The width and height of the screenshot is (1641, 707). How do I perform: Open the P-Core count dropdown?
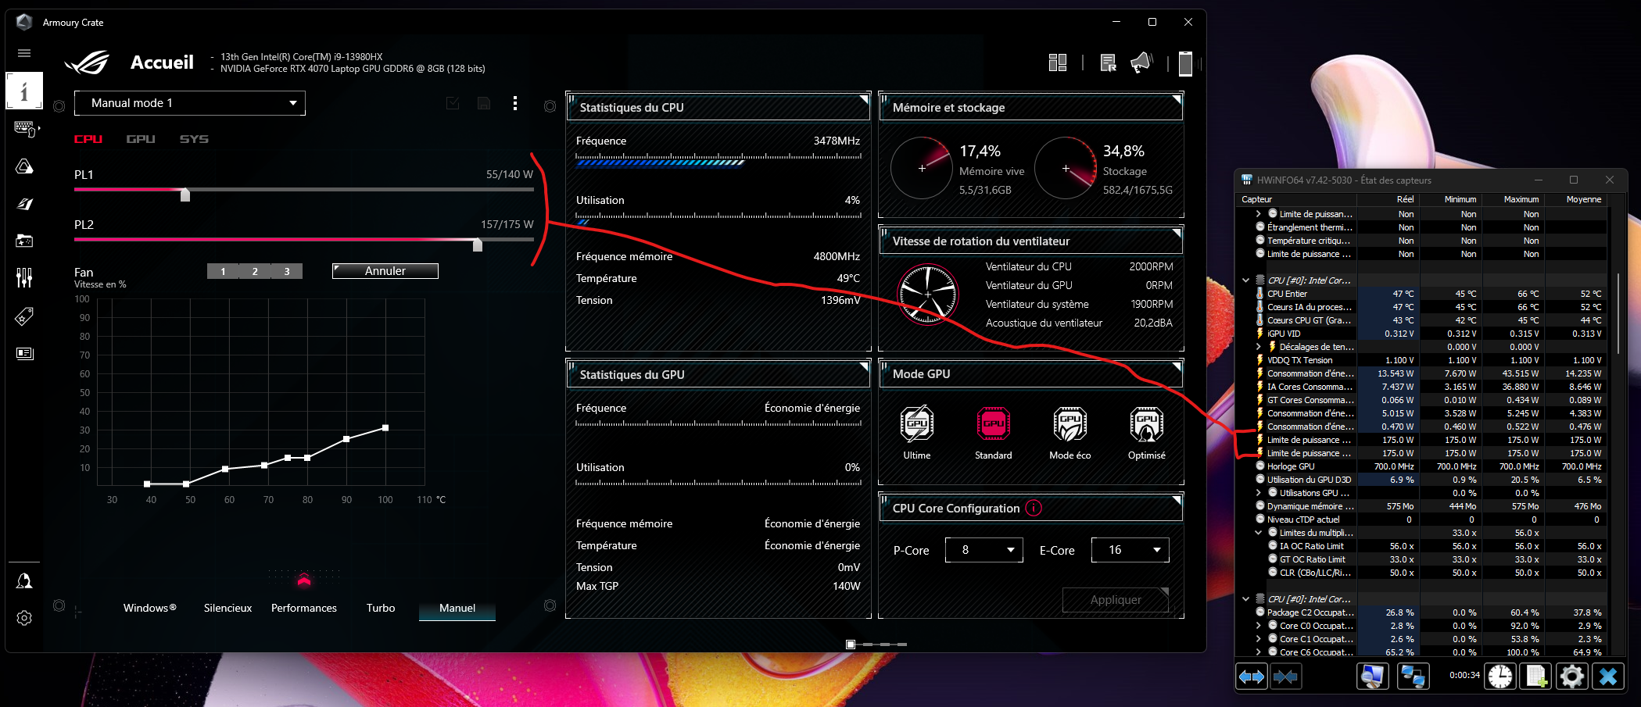(x=984, y=550)
